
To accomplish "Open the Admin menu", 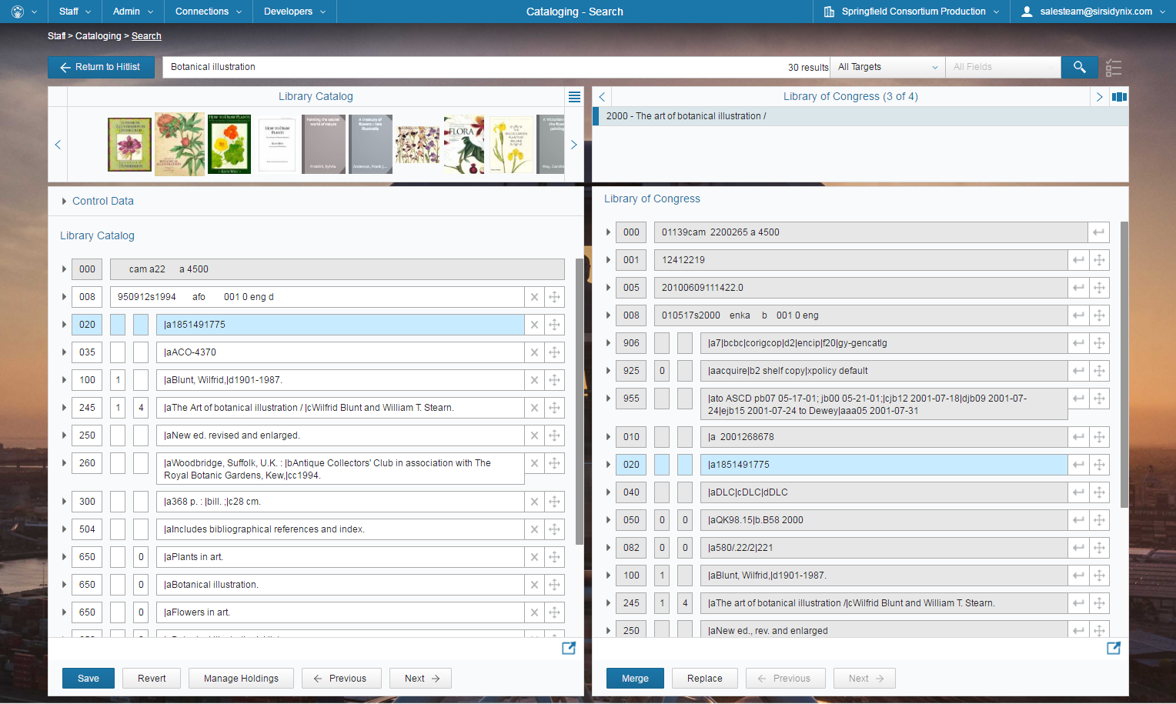I will point(132,12).
